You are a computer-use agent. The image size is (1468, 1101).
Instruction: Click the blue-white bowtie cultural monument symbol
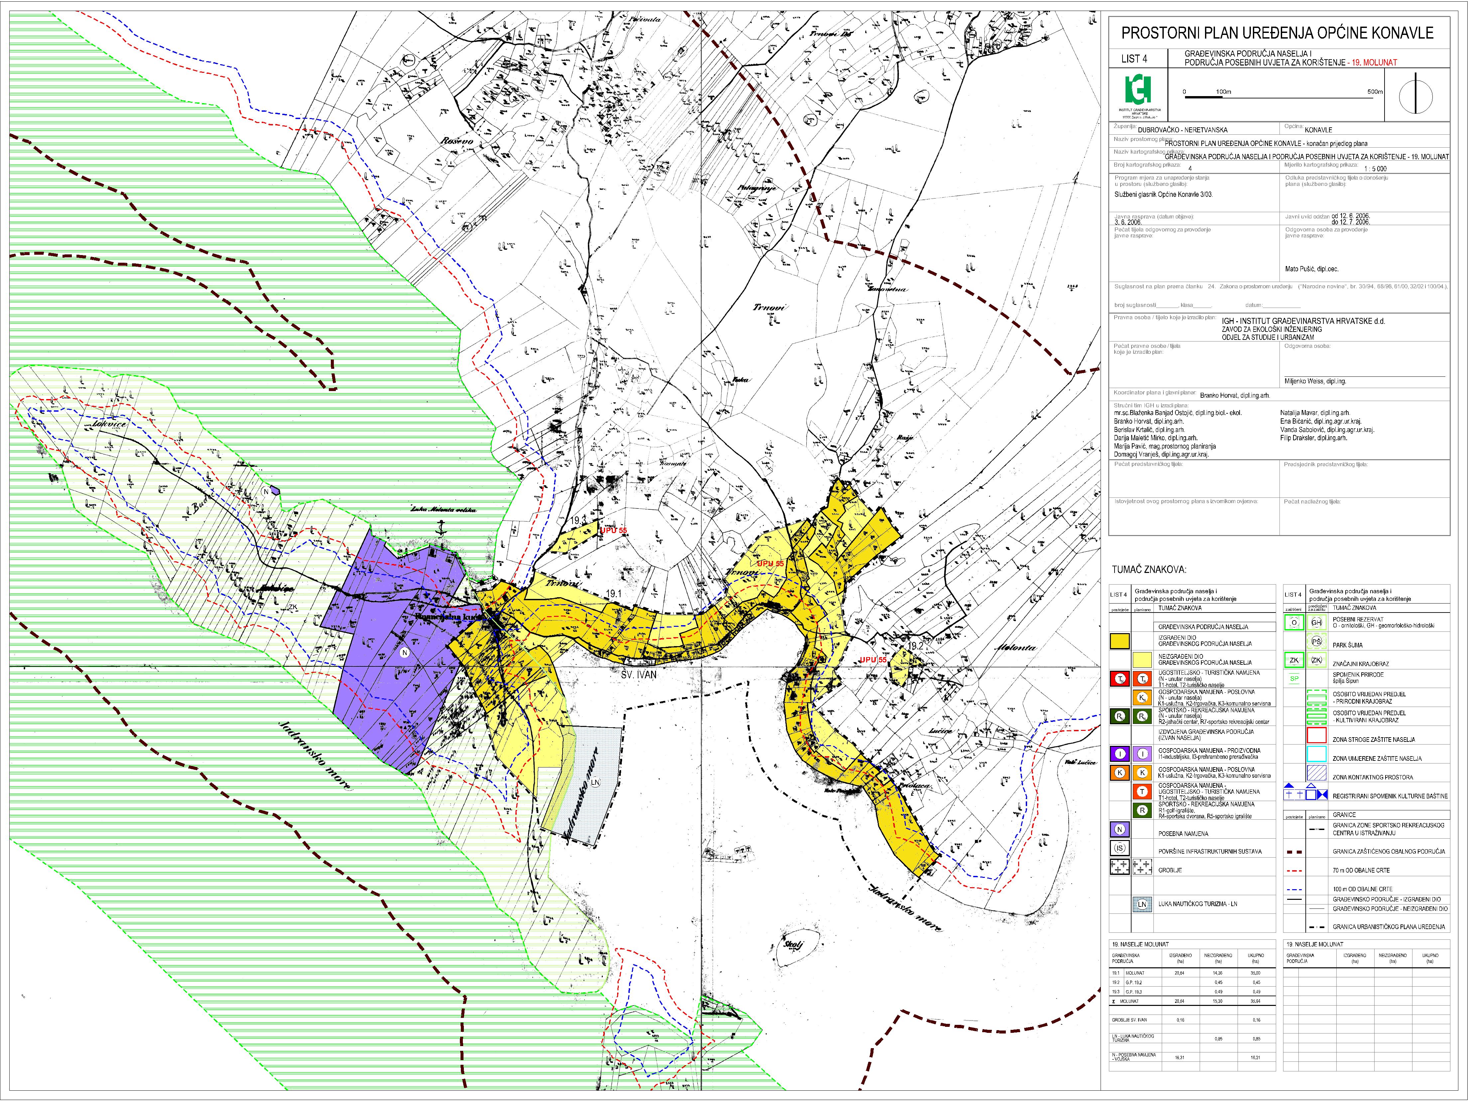click(1323, 795)
